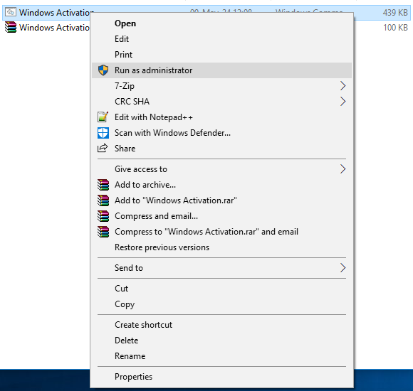413x391 pixels.
Task: Click the Windows Defender shield icon
Action: click(103, 133)
